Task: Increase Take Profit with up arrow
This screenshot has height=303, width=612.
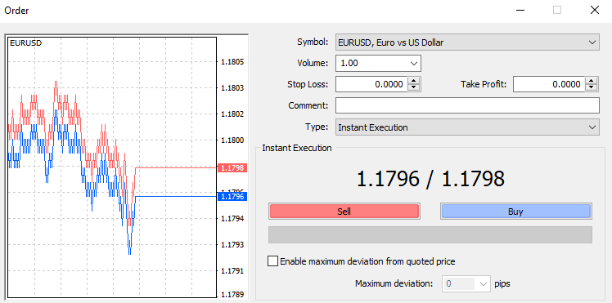Action: click(592, 81)
